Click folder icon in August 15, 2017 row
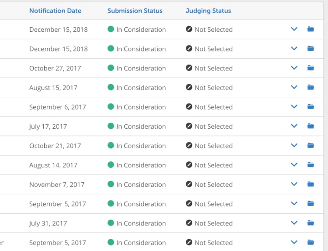The width and height of the screenshot is (328, 251). click(311, 87)
